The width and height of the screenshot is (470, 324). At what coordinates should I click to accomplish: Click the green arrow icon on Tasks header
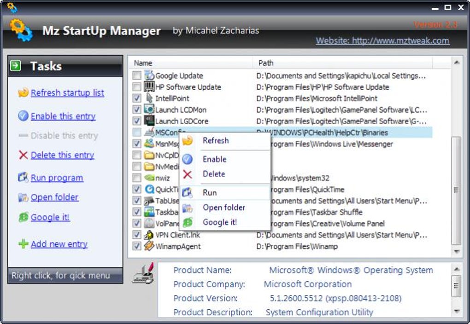pyautogui.click(x=16, y=66)
